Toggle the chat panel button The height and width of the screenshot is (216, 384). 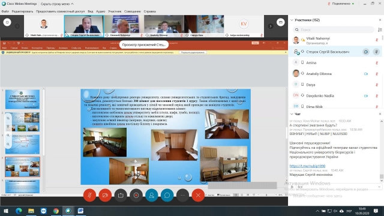(x=167, y=195)
